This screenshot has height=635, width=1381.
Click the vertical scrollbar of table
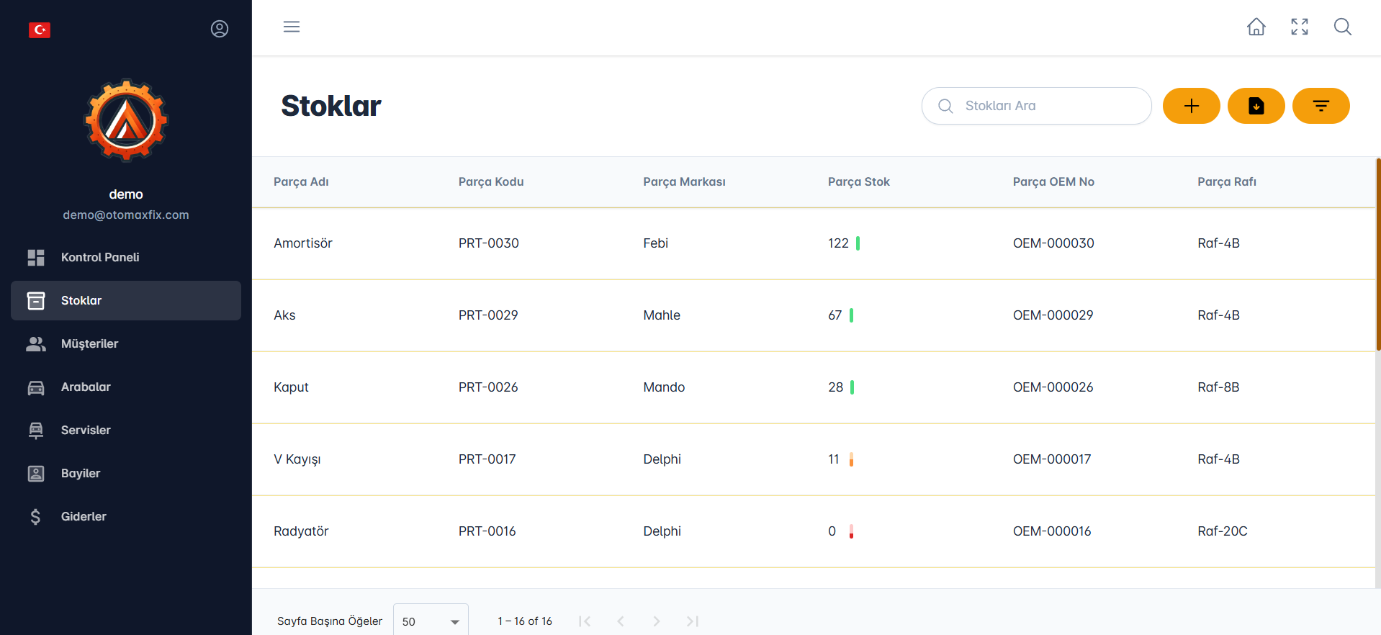pos(1378,255)
